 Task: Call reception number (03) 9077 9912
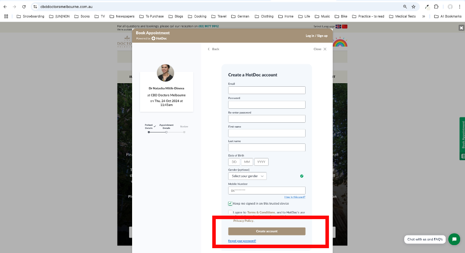pyautogui.click(x=208, y=26)
